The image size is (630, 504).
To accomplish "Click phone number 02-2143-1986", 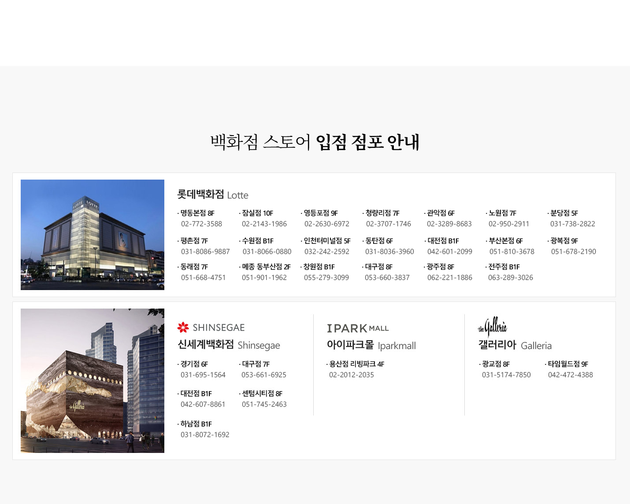I will (x=264, y=224).
